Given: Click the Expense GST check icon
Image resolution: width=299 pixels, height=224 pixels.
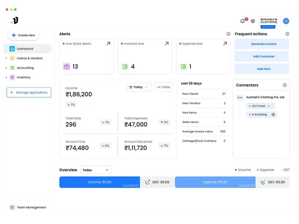Looking at the screenshot, I should coord(263,182).
